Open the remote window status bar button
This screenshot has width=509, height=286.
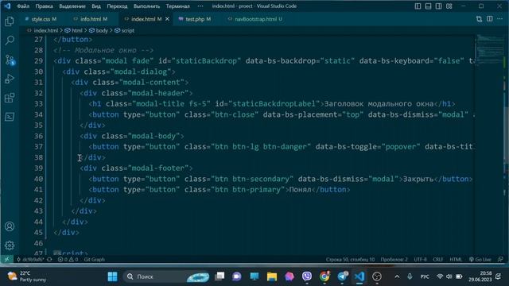pyautogui.click(x=6, y=260)
